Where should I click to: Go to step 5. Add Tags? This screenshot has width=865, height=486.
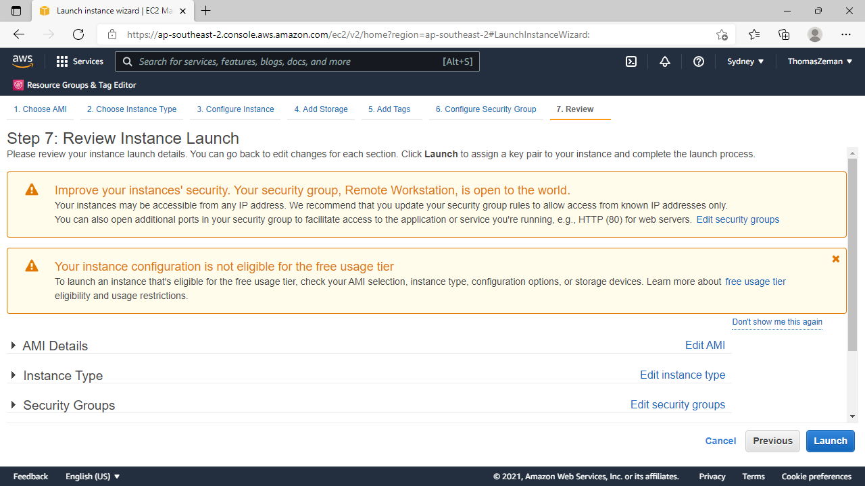pyautogui.click(x=389, y=109)
